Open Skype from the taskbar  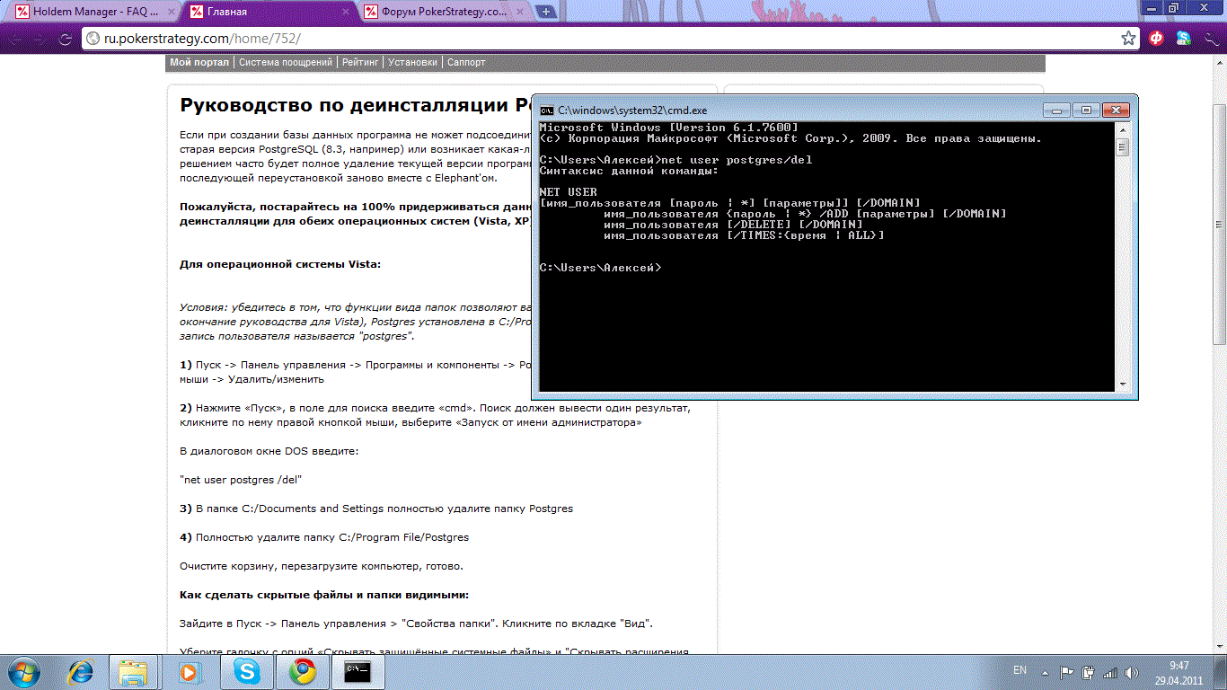(x=245, y=671)
